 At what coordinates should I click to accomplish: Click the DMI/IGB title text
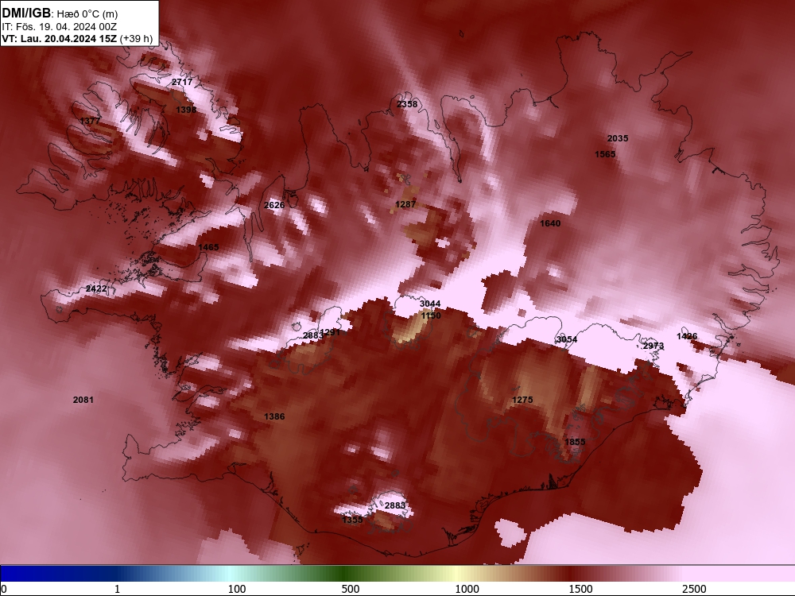(x=26, y=14)
